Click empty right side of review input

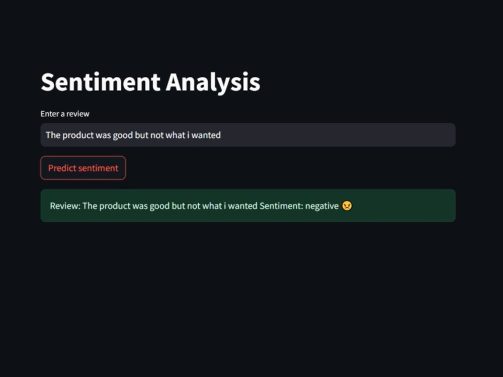(x=337, y=135)
